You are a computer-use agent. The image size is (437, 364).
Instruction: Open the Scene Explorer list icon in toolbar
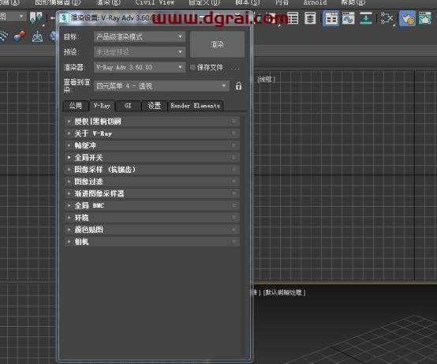[x=293, y=19]
